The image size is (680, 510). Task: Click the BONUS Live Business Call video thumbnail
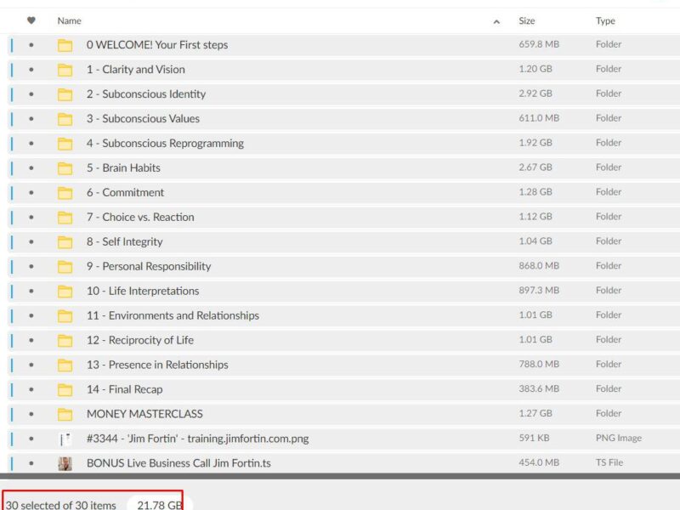click(65, 463)
